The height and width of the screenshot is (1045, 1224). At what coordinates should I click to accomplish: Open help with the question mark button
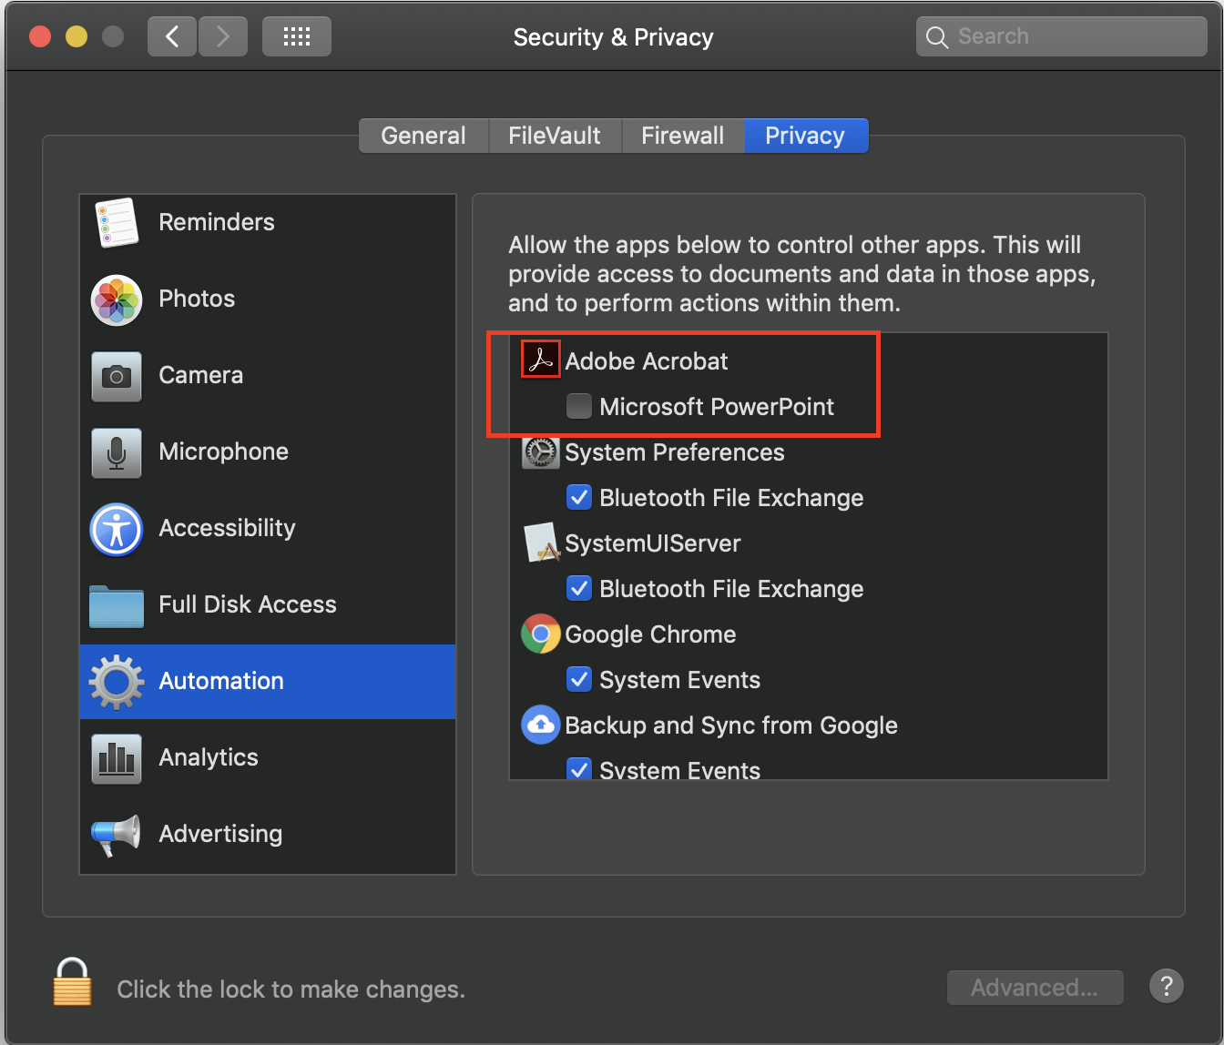pyautogui.click(x=1167, y=985)
